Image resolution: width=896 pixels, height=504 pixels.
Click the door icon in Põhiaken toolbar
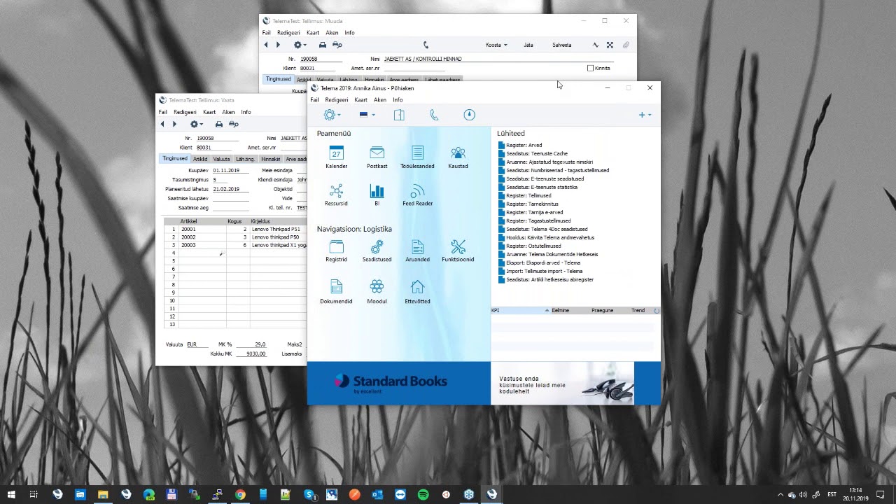[399, 115]
